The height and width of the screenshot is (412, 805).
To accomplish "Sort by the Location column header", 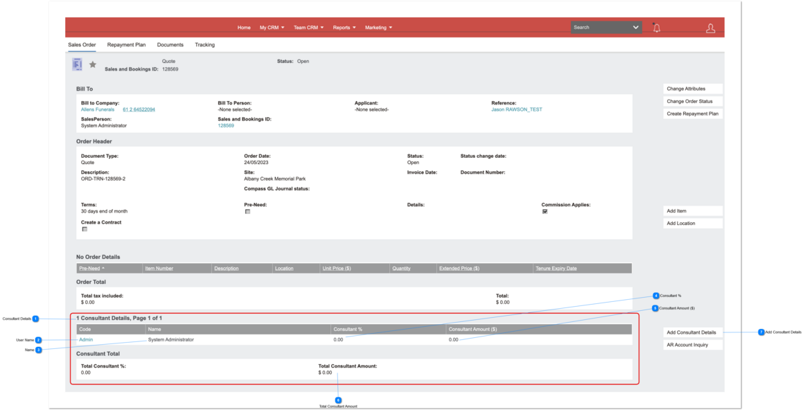I will (x=284, y=269).
